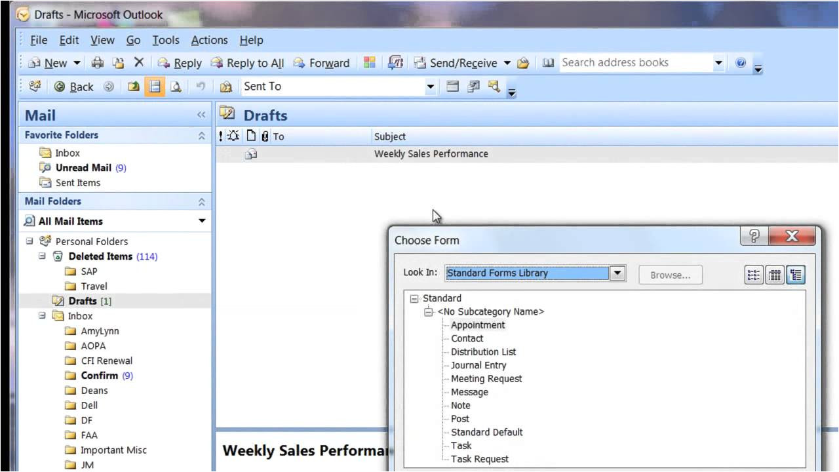
Task: Open the File menu
Action: click(x=39, y=40)
